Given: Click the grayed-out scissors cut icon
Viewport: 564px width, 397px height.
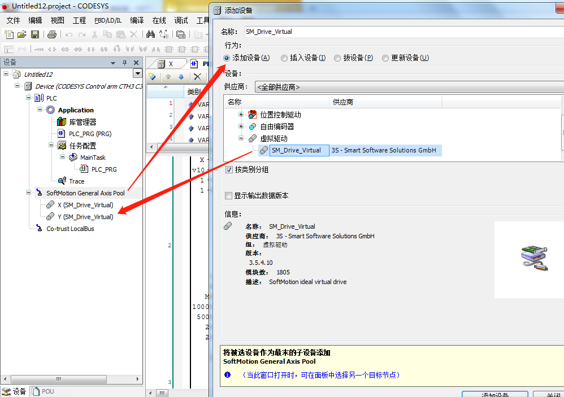Looking at the screenshot, I should (94, 34).
